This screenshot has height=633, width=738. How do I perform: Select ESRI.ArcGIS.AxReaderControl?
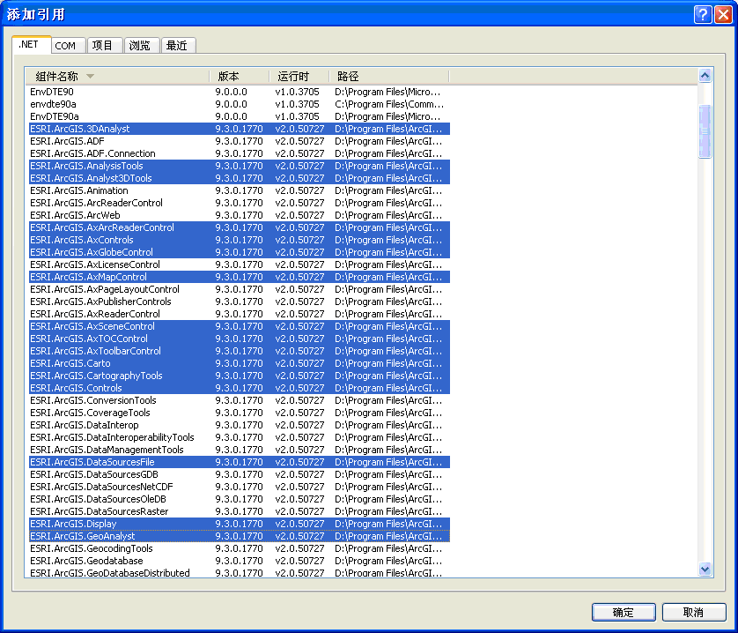pos(239,314)
